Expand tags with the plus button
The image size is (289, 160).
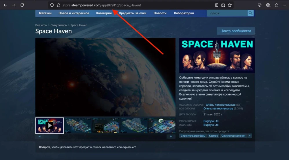(x=250, y=136)
